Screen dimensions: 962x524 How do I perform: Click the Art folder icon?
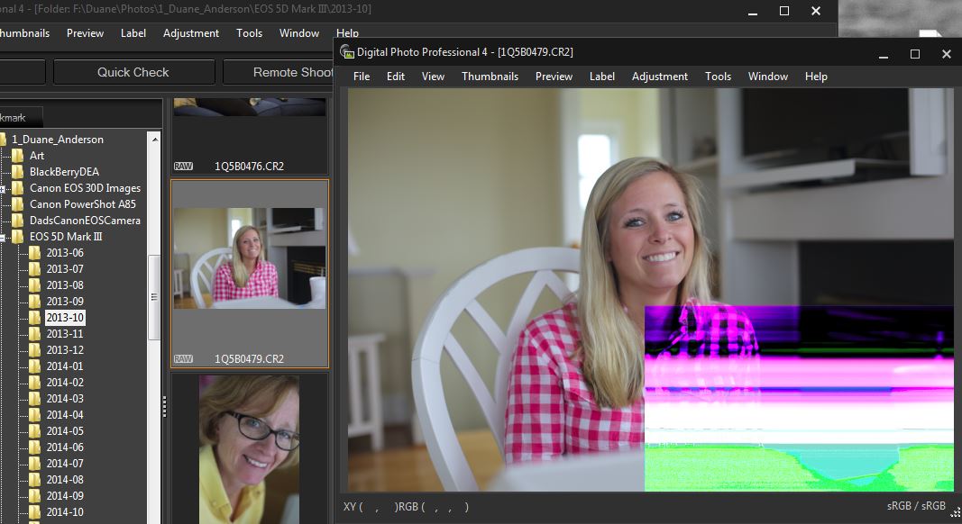click(x=18, y=156)
